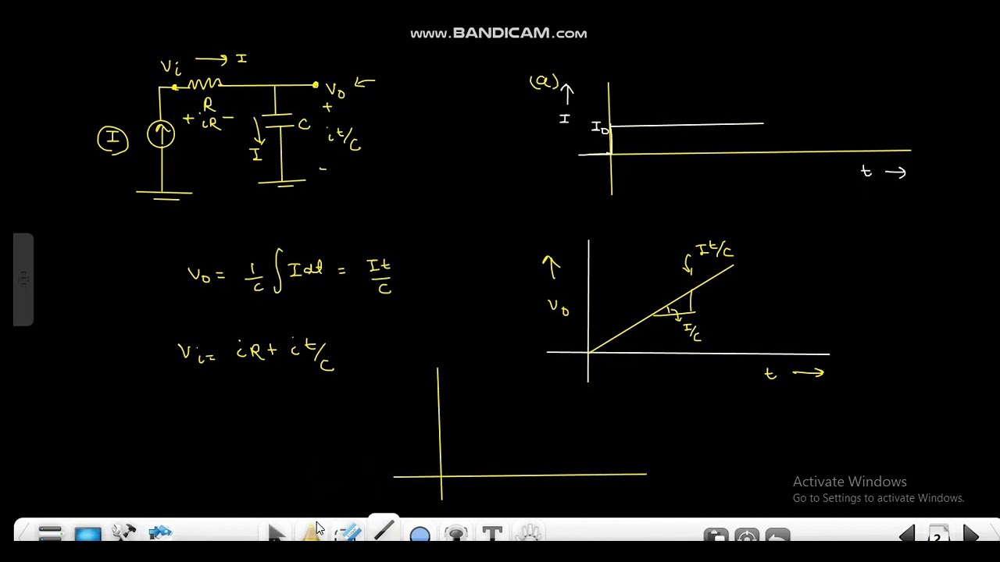Select the black arrow pointer tool
Image resolution: width=1000 pixels, height=562 pixels.
[x=276, y=534]
